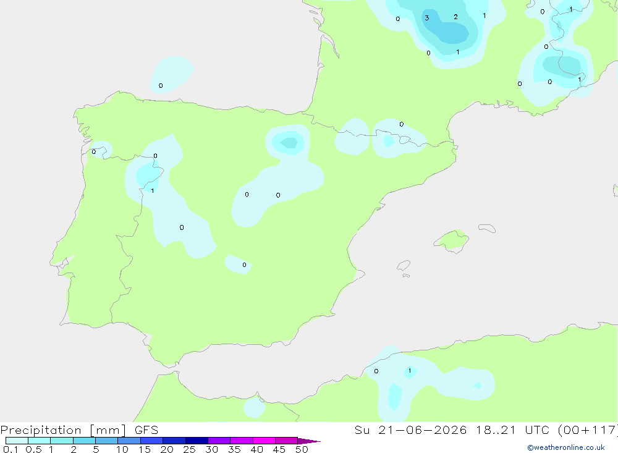Pick the 40–45 mm magenta legend swatch
This screenshot has width=618, height=453.
(264, 441)
